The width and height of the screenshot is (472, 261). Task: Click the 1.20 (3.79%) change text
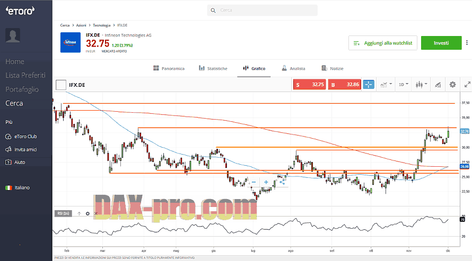click(122, 46)
